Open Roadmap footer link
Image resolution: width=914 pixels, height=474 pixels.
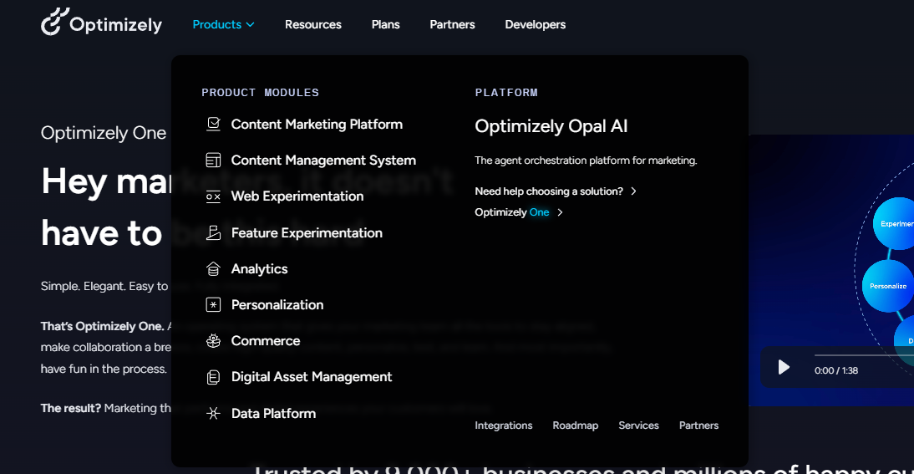[x=576, y=426]
